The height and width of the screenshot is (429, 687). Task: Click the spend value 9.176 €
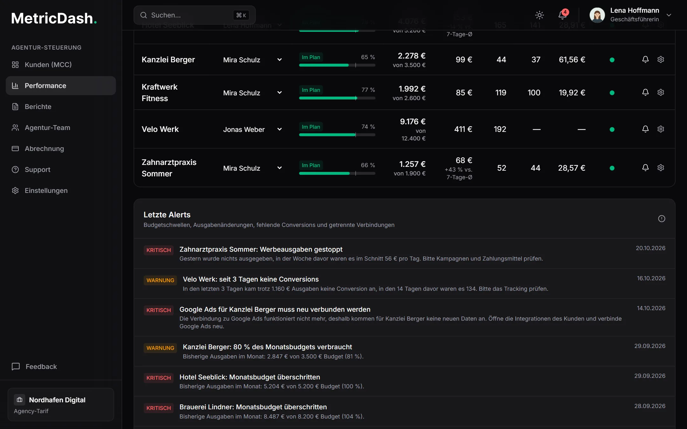coord(413,121)
